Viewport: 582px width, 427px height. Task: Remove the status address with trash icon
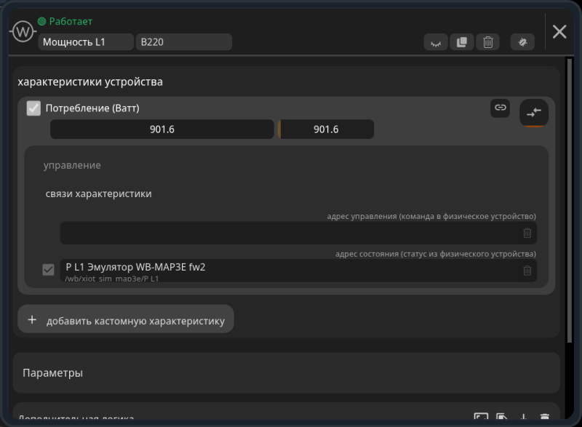[x=527, y=271]
